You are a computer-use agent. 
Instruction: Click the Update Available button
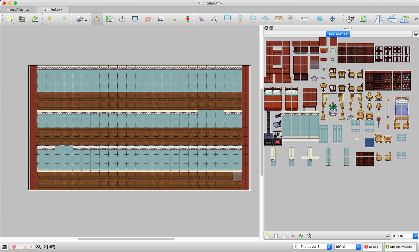pos(400,247)
